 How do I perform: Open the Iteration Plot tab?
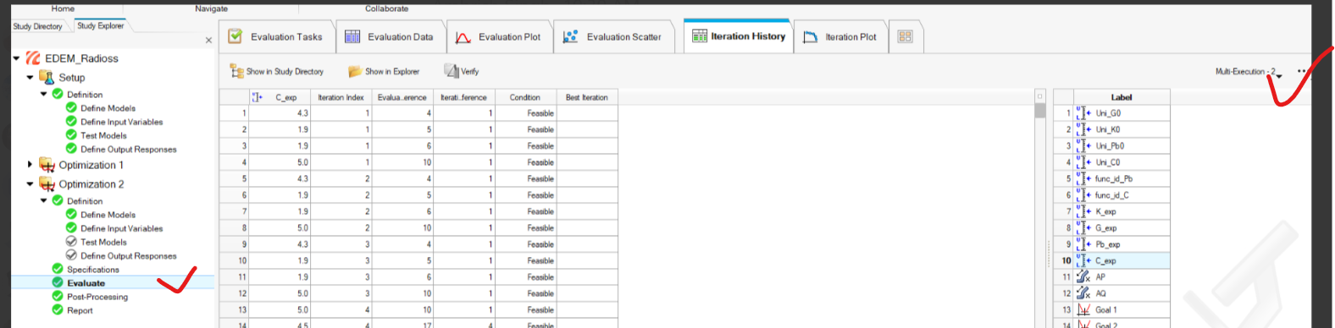[839, 37]
